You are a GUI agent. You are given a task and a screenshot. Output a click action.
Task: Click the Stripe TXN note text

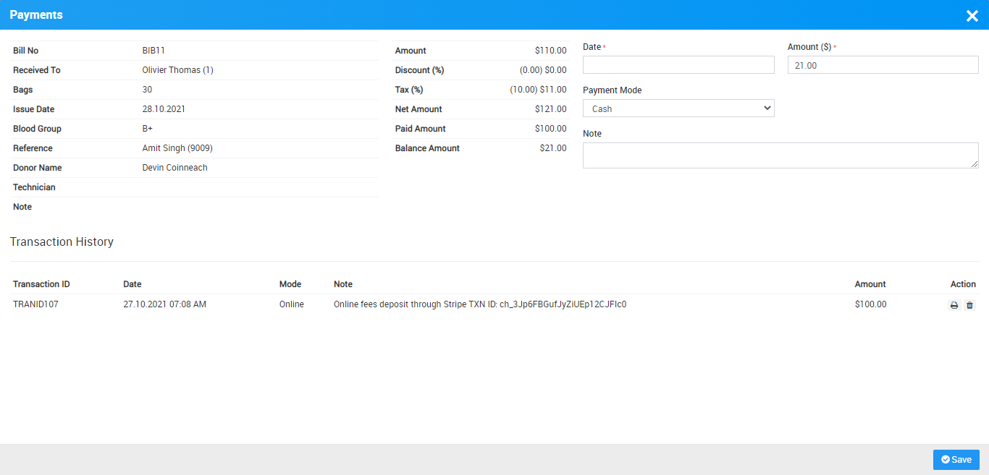480,304
